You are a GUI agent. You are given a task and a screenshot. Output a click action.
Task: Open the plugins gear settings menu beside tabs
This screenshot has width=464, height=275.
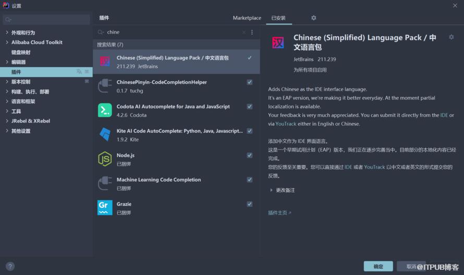314,18
